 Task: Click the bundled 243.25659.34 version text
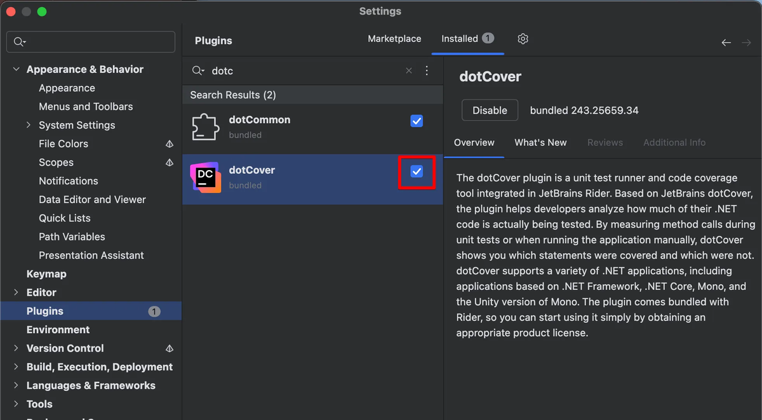tap(584, 110)
